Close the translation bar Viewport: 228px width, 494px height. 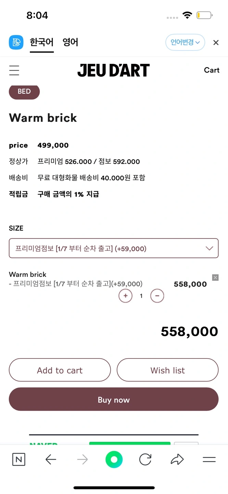pyautogui.click(x=216, y=43)
